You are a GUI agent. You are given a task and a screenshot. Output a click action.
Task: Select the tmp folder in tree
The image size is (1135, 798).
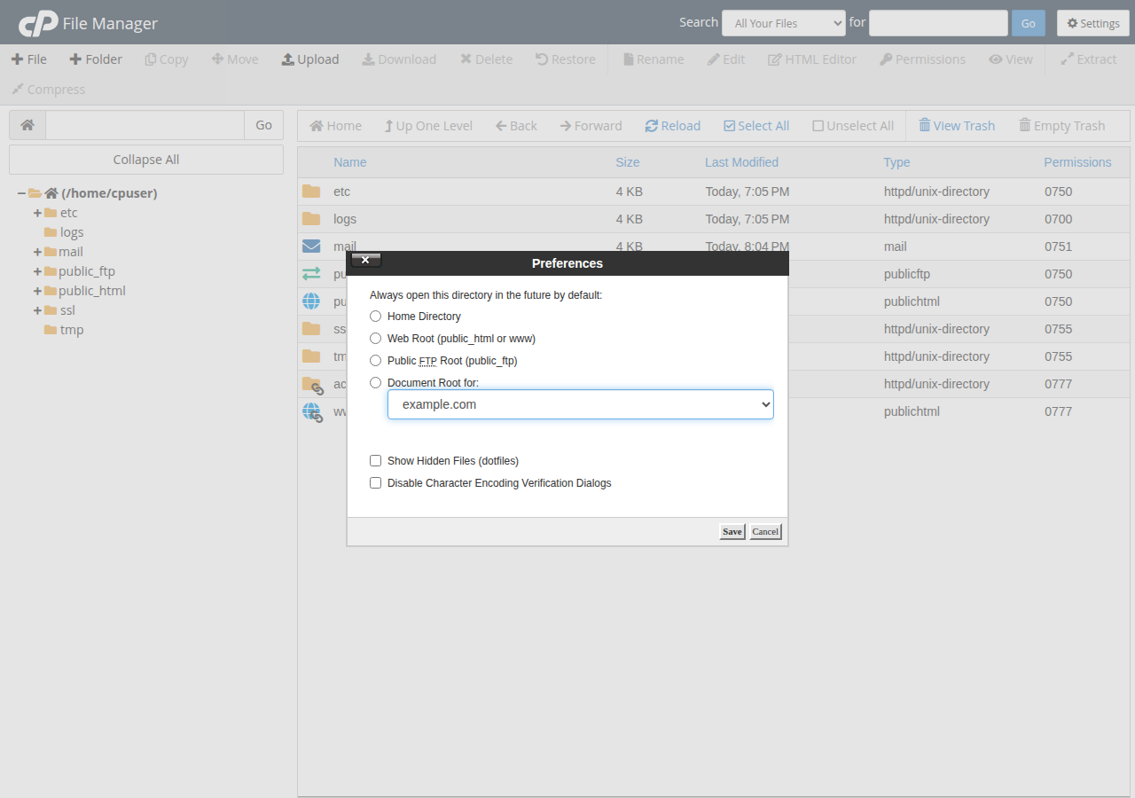pyautogui.click(x=72, y=330)
